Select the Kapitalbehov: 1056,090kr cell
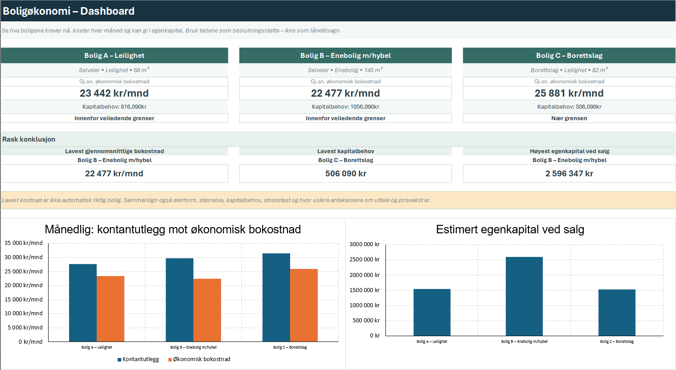This screenshot has height=370, width=676. tap(345, 107)
